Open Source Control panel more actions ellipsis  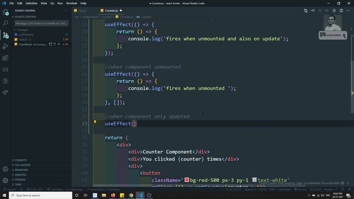click(65, 11)
